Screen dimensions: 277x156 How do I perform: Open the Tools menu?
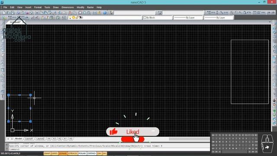(x=47, y=7)
